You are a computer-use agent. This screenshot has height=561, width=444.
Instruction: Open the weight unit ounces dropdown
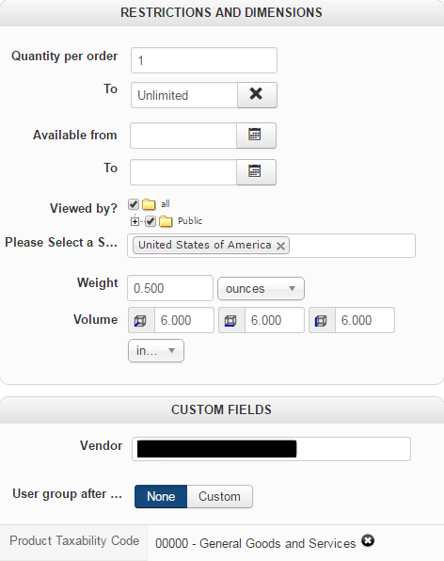[x=261, y=288]
